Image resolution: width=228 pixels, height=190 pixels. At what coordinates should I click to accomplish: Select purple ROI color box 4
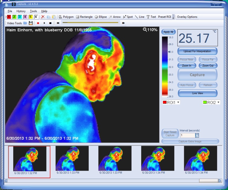(x=25, y=17)
